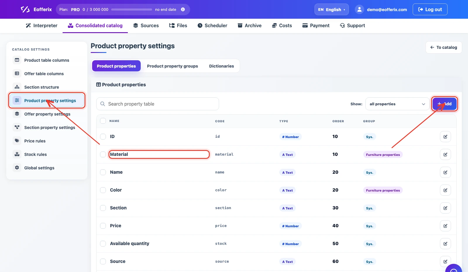This screenshot has height=272, width=468.
Task: Open the Costs menu
Action: 282,25
